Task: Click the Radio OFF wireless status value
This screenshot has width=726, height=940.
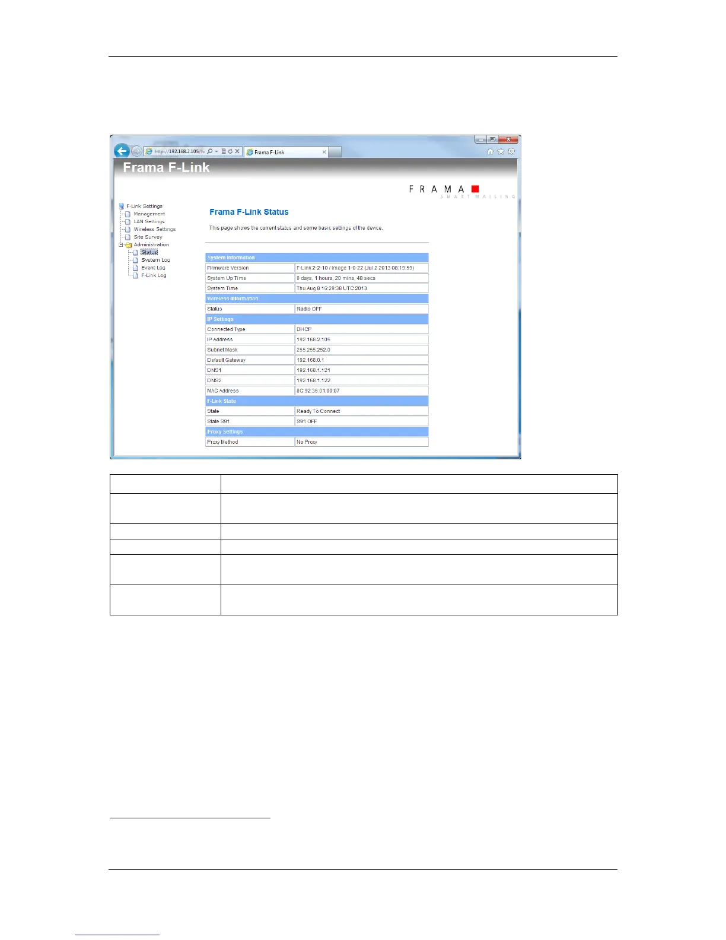Action: point(362,309)
